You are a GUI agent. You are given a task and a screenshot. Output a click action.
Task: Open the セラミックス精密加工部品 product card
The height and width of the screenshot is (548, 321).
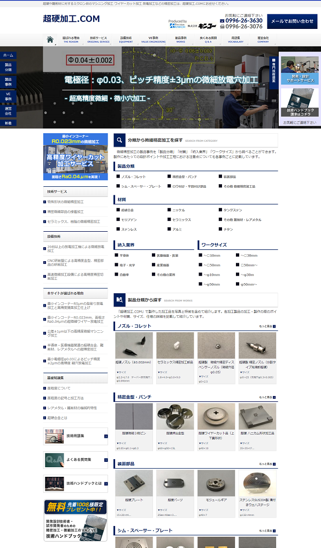(x=175, y=358)
